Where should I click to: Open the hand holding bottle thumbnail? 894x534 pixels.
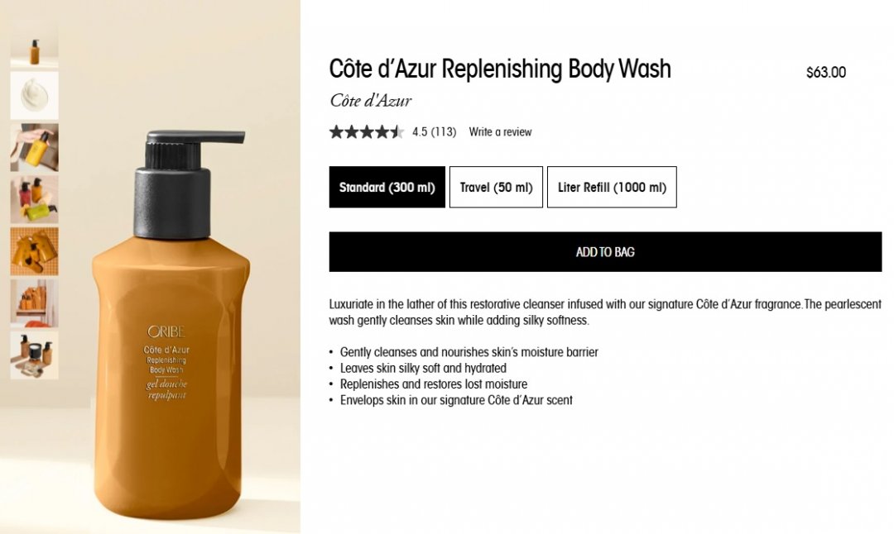pyautogui.click(x=34, y=147)
